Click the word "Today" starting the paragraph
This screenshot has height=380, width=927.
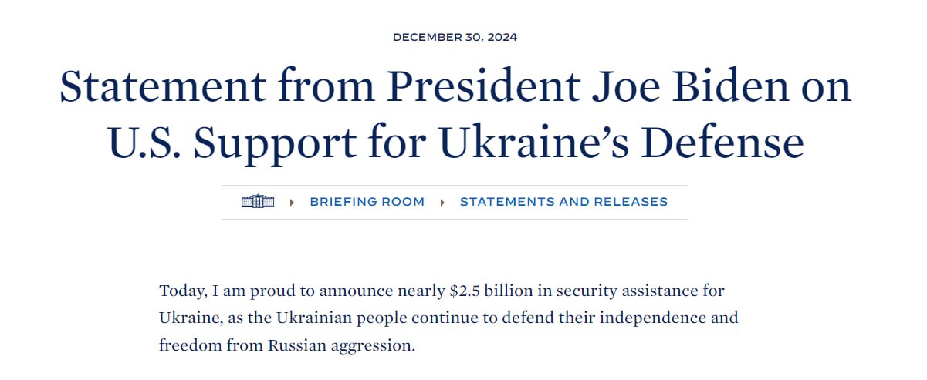(x=179, y=291)
